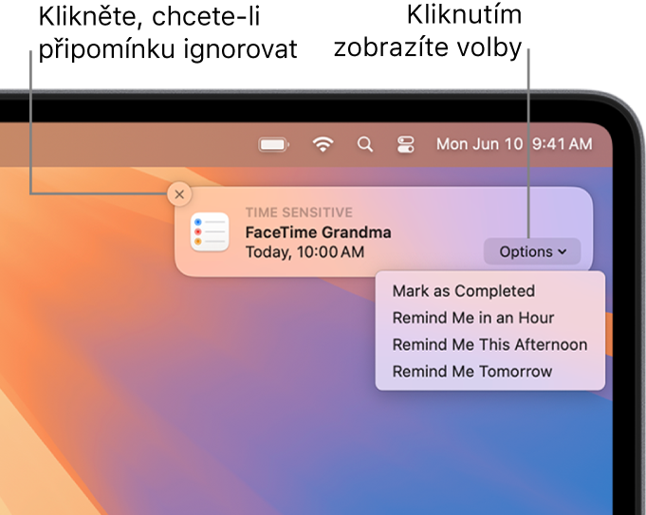646x515 pixels.
Task: Dismiss the reminder with the X button
Action: pos(179,194)
